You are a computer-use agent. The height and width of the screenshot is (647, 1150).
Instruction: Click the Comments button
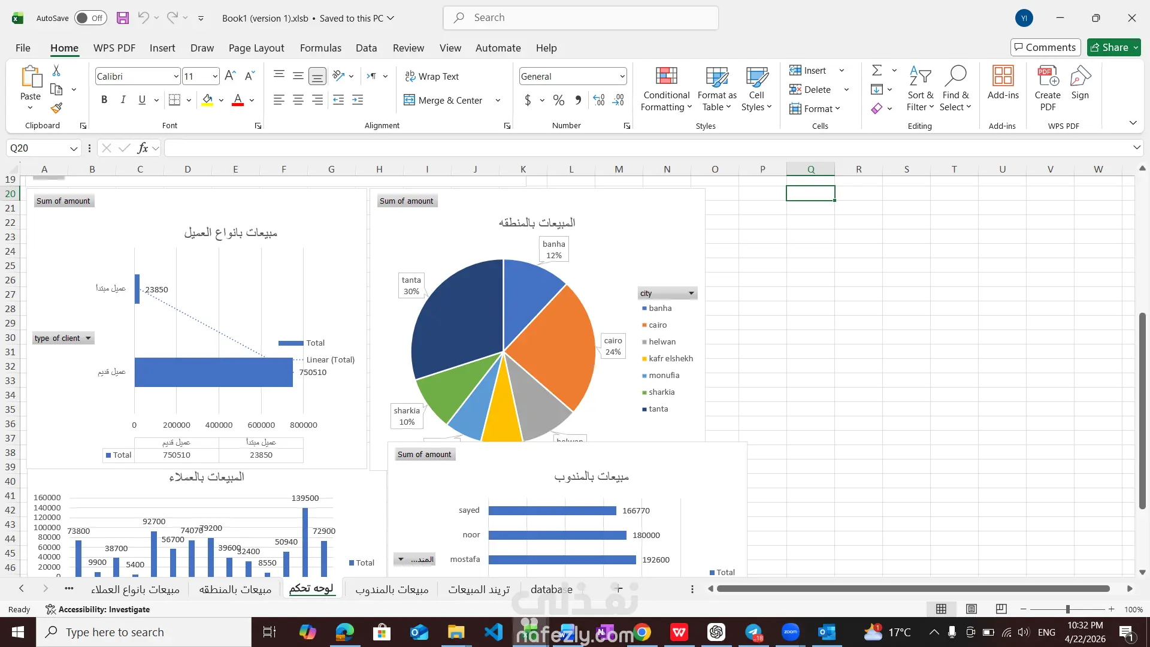click(x=1045, y=47)
